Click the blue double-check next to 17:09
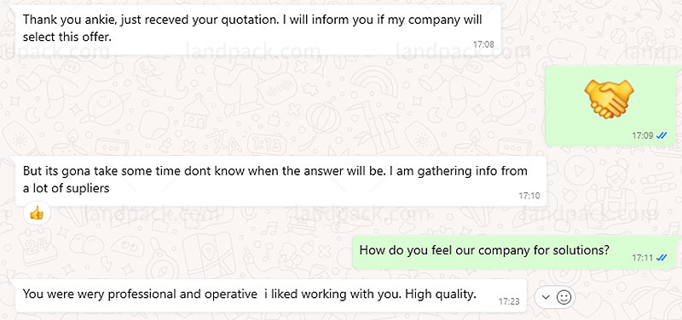The width and height of the screenshot is (682, 320). pos(662,135)
